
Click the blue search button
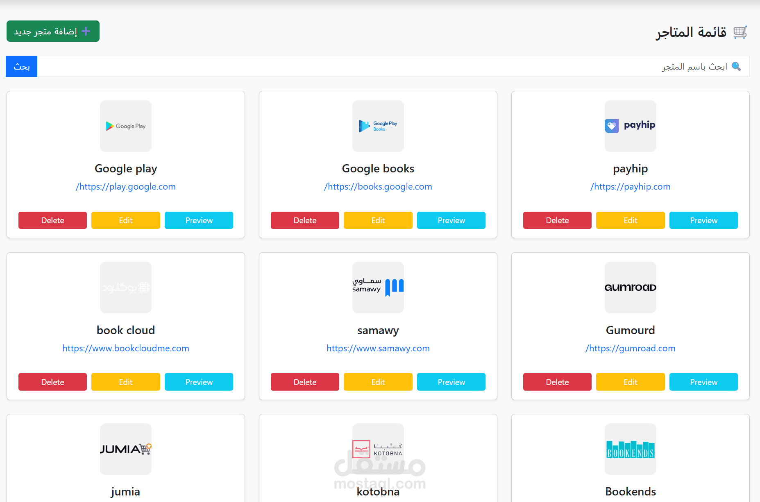pyautogui.click(x=21, y=66)
